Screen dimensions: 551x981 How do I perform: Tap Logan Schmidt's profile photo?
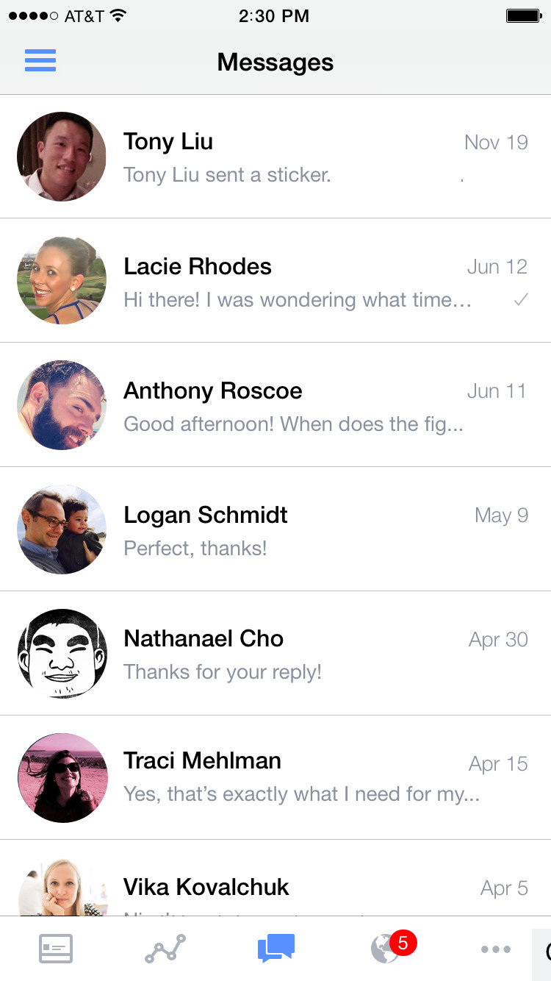coord(62,529)
